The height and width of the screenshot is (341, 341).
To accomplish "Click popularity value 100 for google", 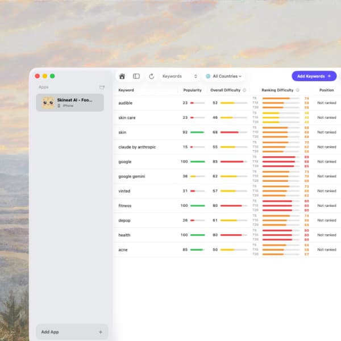I will (184, 161).
